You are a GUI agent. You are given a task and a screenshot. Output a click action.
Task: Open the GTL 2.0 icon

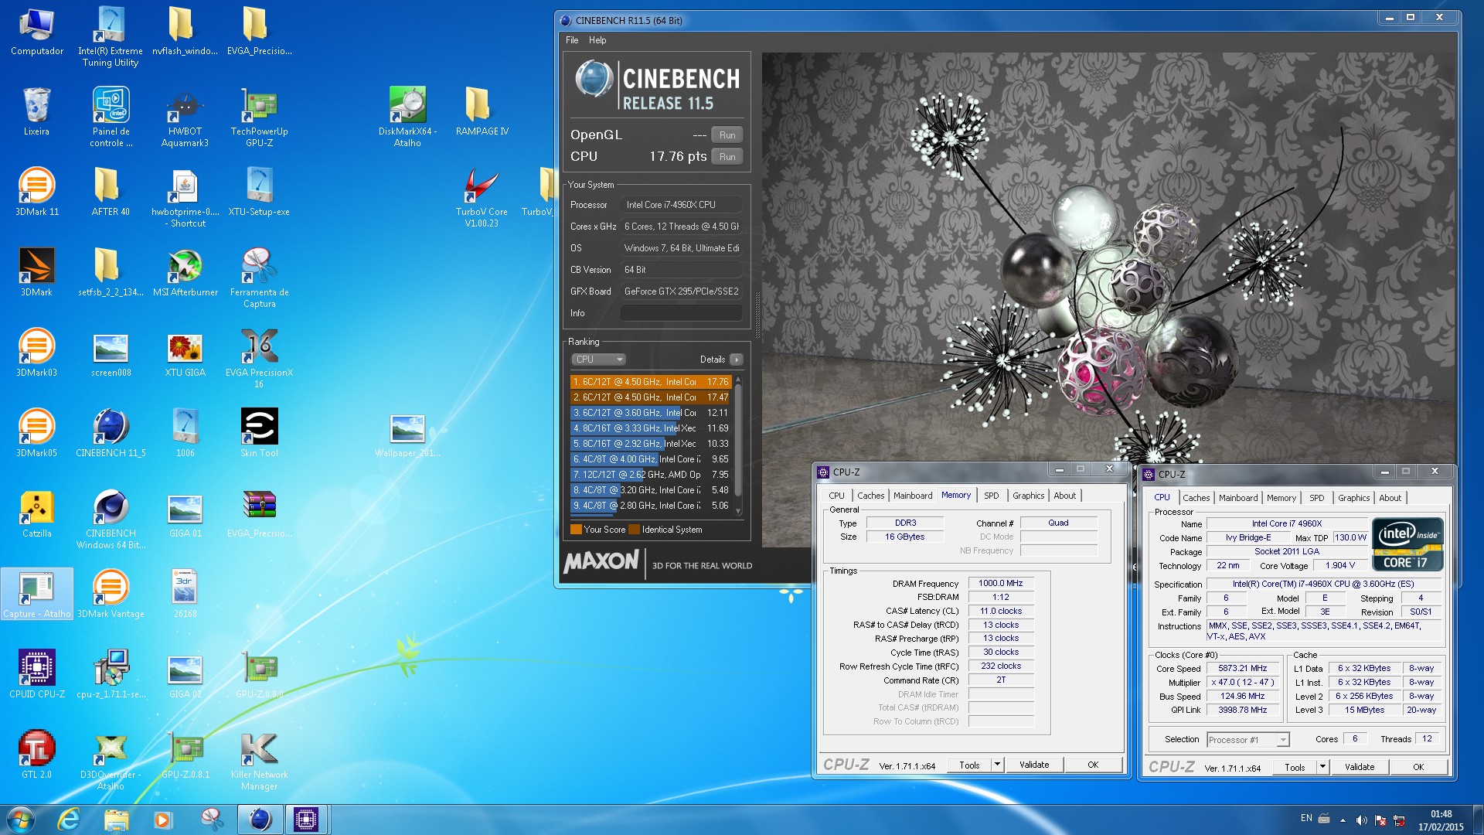click(36, 755)
